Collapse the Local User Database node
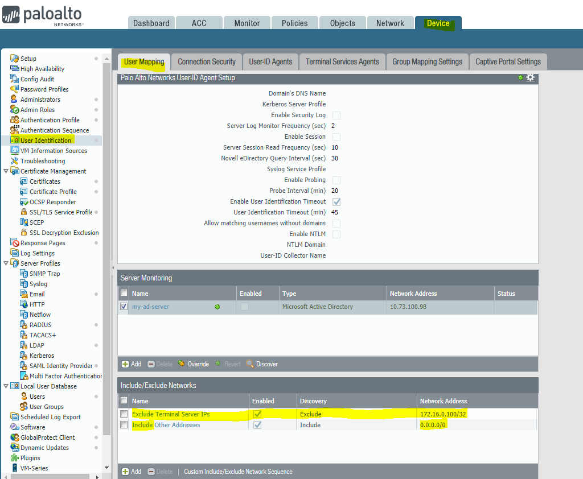Screen dimensions: 583x479 [6, 386]
